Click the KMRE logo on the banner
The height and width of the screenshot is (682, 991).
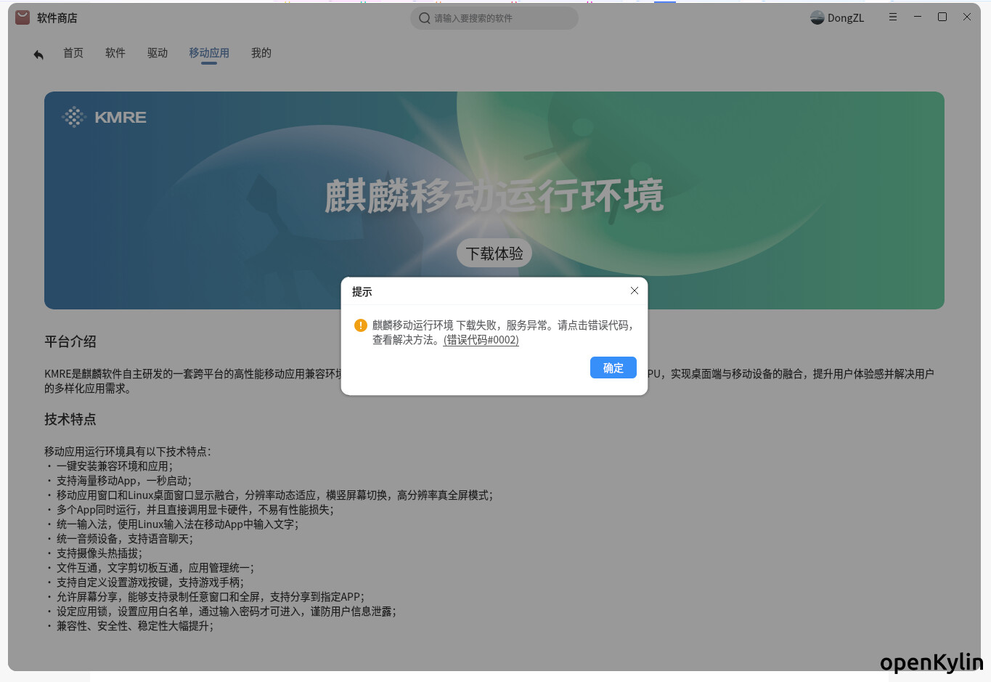pyautogui.click(x=104, y=117)
